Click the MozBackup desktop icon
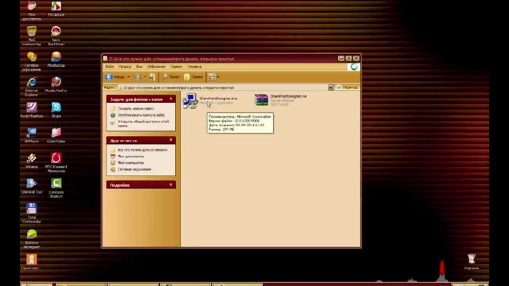The width and height of the screenshot is (509, 286). click(56, 59)
